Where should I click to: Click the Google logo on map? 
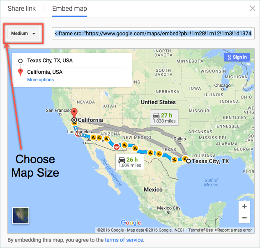click(131, 223)
